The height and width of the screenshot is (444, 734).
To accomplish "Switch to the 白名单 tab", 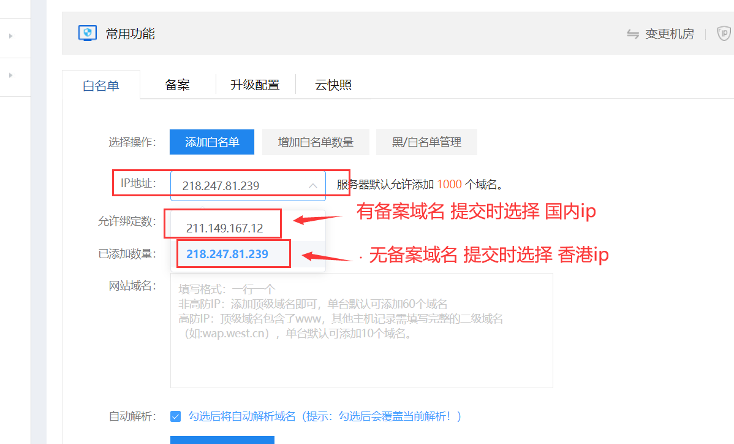I will [101, 85].
